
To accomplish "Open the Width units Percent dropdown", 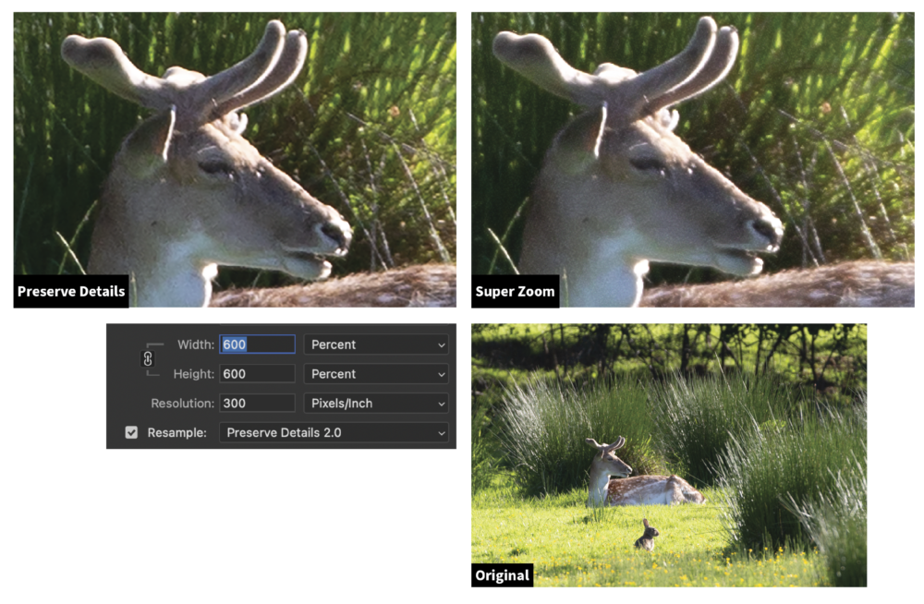I will [x=377, y=344].
